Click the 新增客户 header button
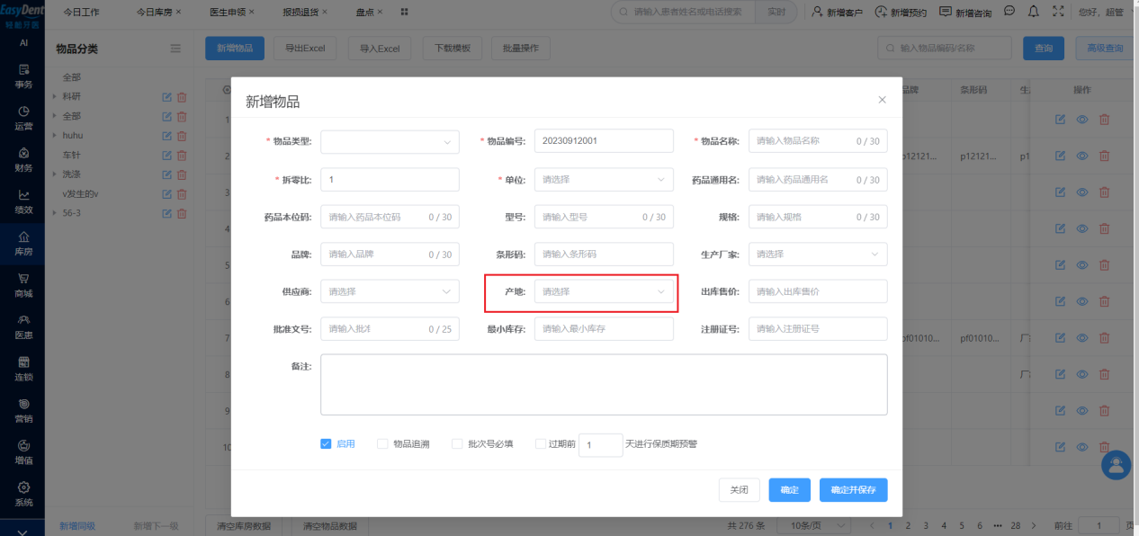Screen dimensions: 1139x536 pos(837,13)
